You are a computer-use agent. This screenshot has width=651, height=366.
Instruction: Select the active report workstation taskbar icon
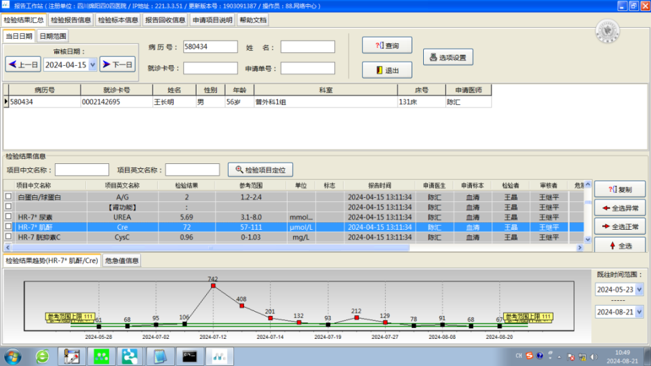point(219,357)
